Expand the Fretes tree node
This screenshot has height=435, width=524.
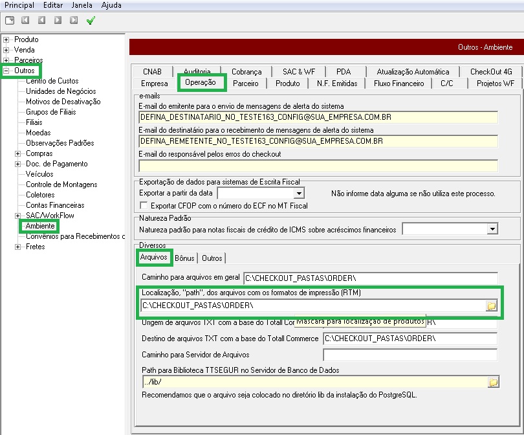point(17,247)
